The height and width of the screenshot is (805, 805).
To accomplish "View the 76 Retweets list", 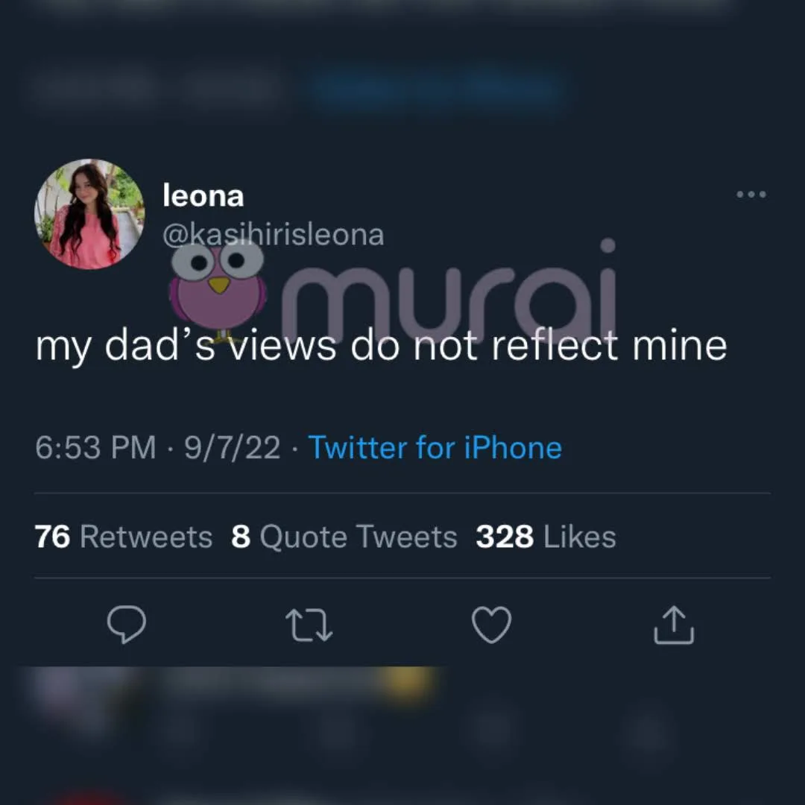I will click(x=124, y=537).
